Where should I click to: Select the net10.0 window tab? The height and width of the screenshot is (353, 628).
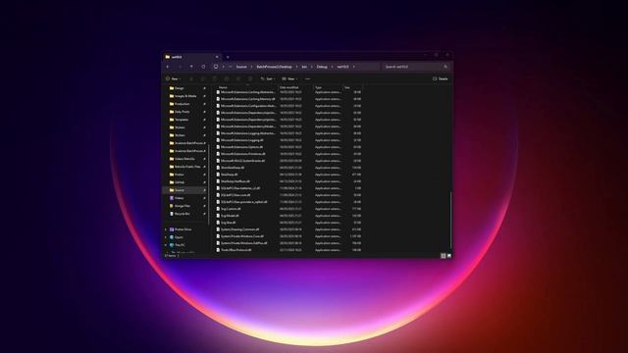[x=191, y=57]
